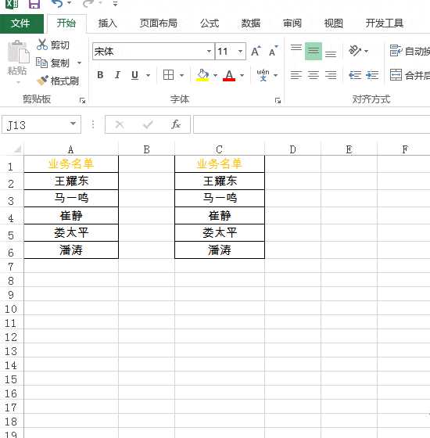Switch to the 数据 ribbon tab
The image size is (430, 438).
click(251, 23)
